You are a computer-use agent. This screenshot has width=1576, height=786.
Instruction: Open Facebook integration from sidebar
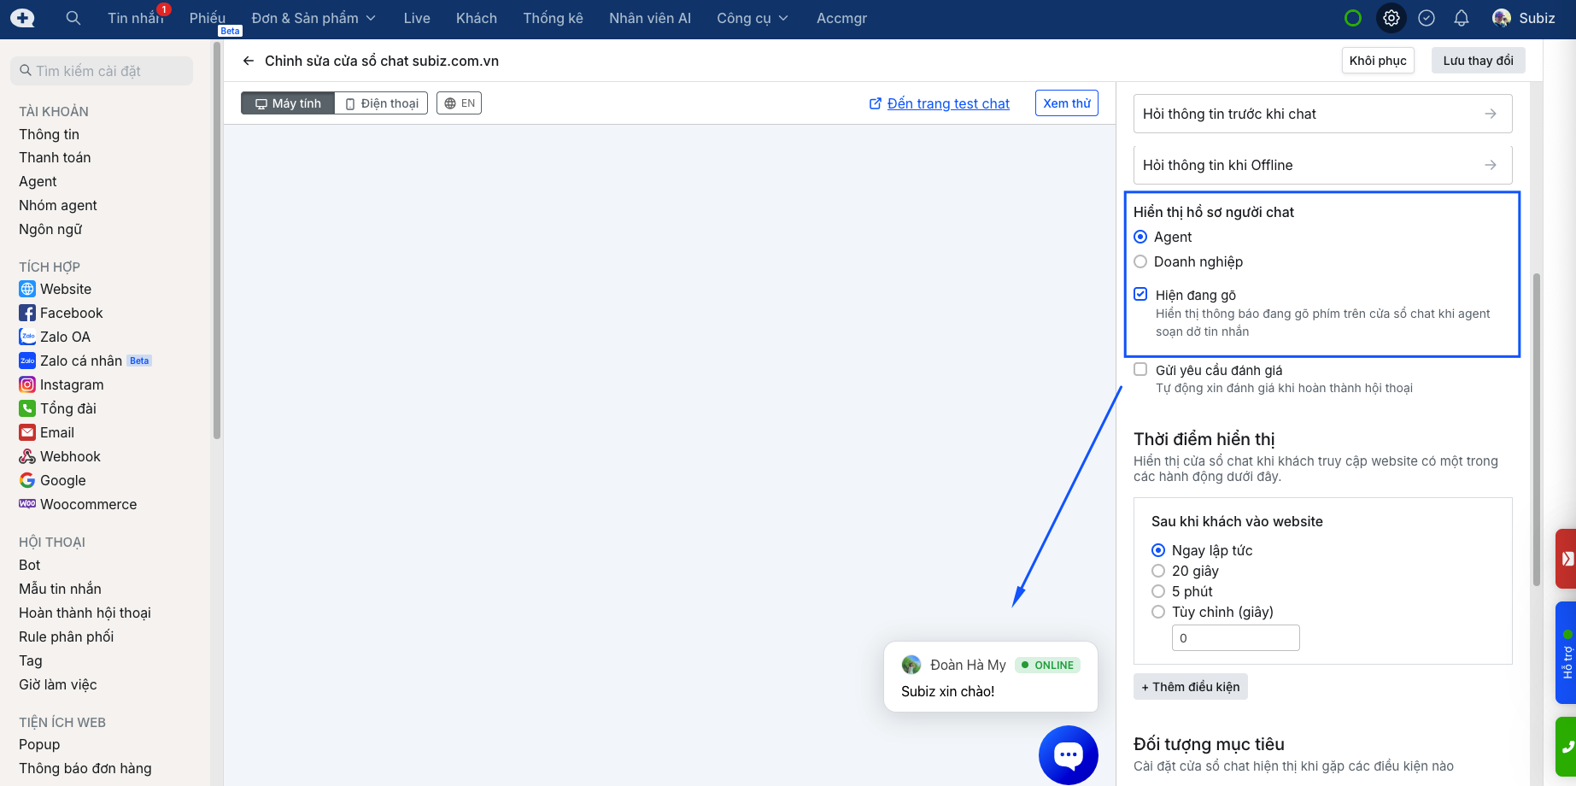click(71, 313)
